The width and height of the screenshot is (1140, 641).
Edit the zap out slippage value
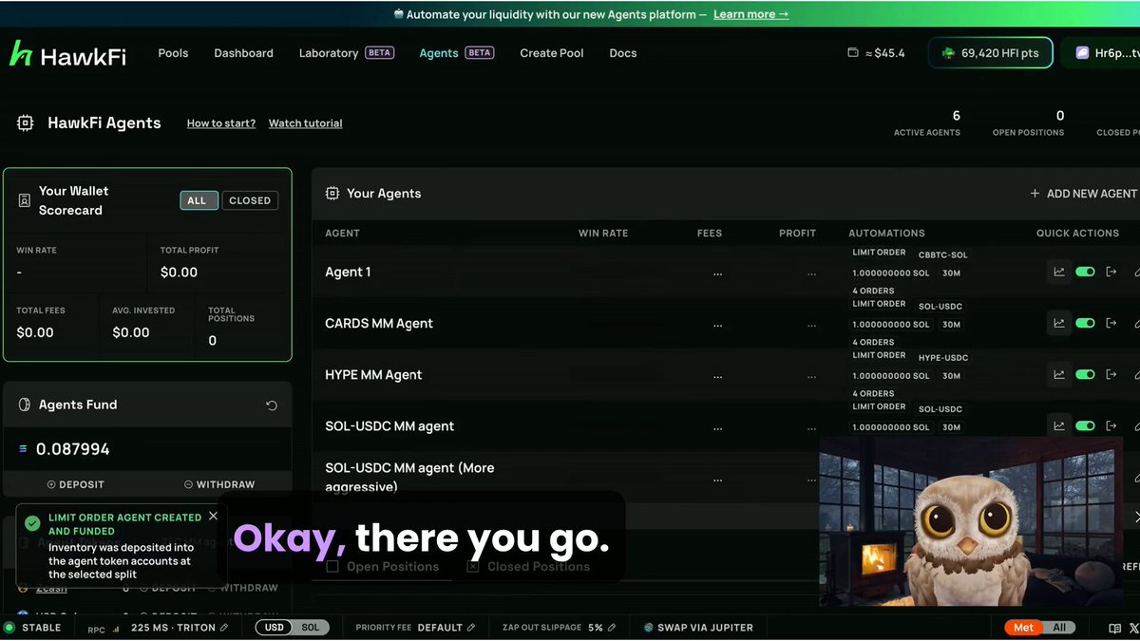click(612, 628)
